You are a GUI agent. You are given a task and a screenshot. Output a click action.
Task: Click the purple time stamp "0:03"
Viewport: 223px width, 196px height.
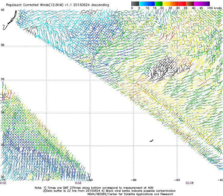(78, 183)
